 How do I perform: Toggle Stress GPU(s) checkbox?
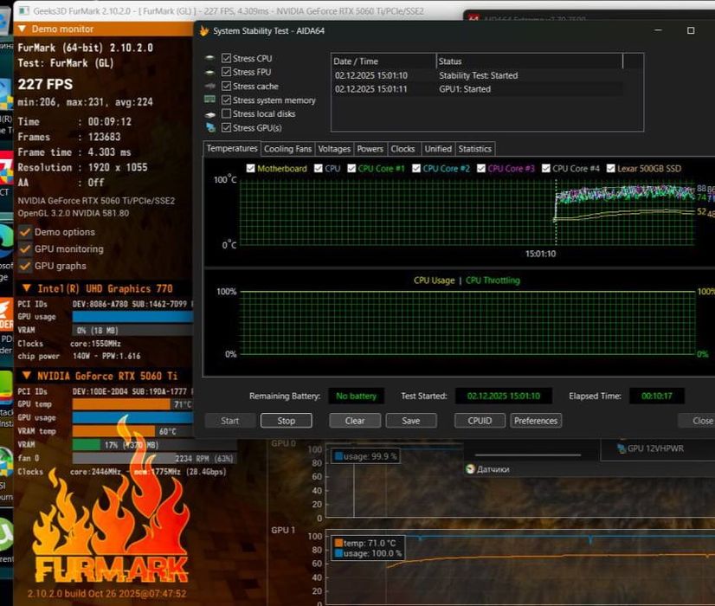(x=226, y=127)
